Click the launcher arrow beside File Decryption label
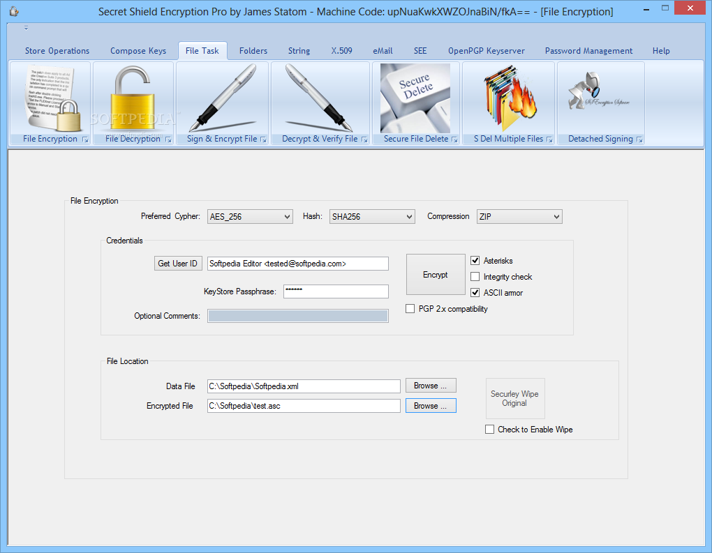The width and height of the screenshot is (712, 553). 168,139
